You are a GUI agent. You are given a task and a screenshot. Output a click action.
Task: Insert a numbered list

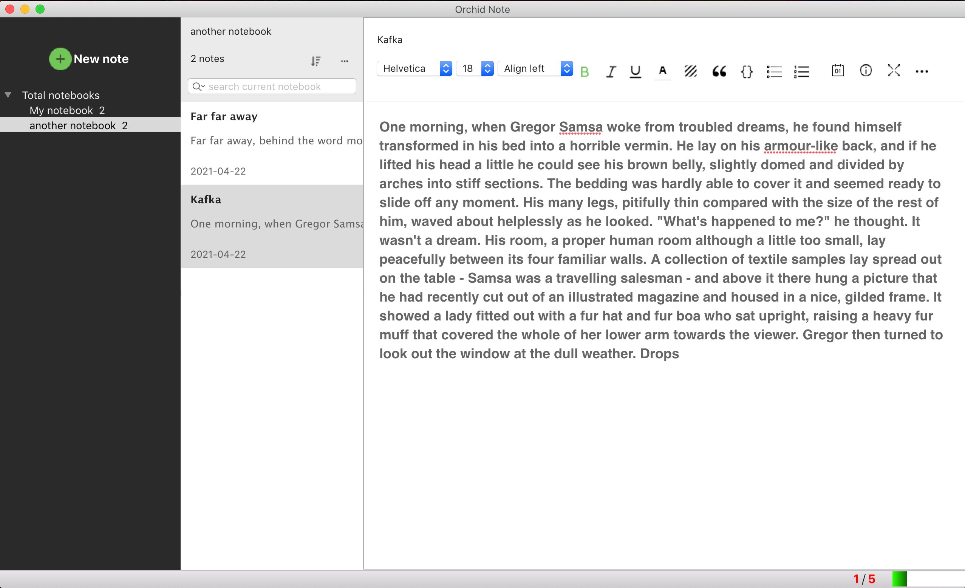click(802, 71)
